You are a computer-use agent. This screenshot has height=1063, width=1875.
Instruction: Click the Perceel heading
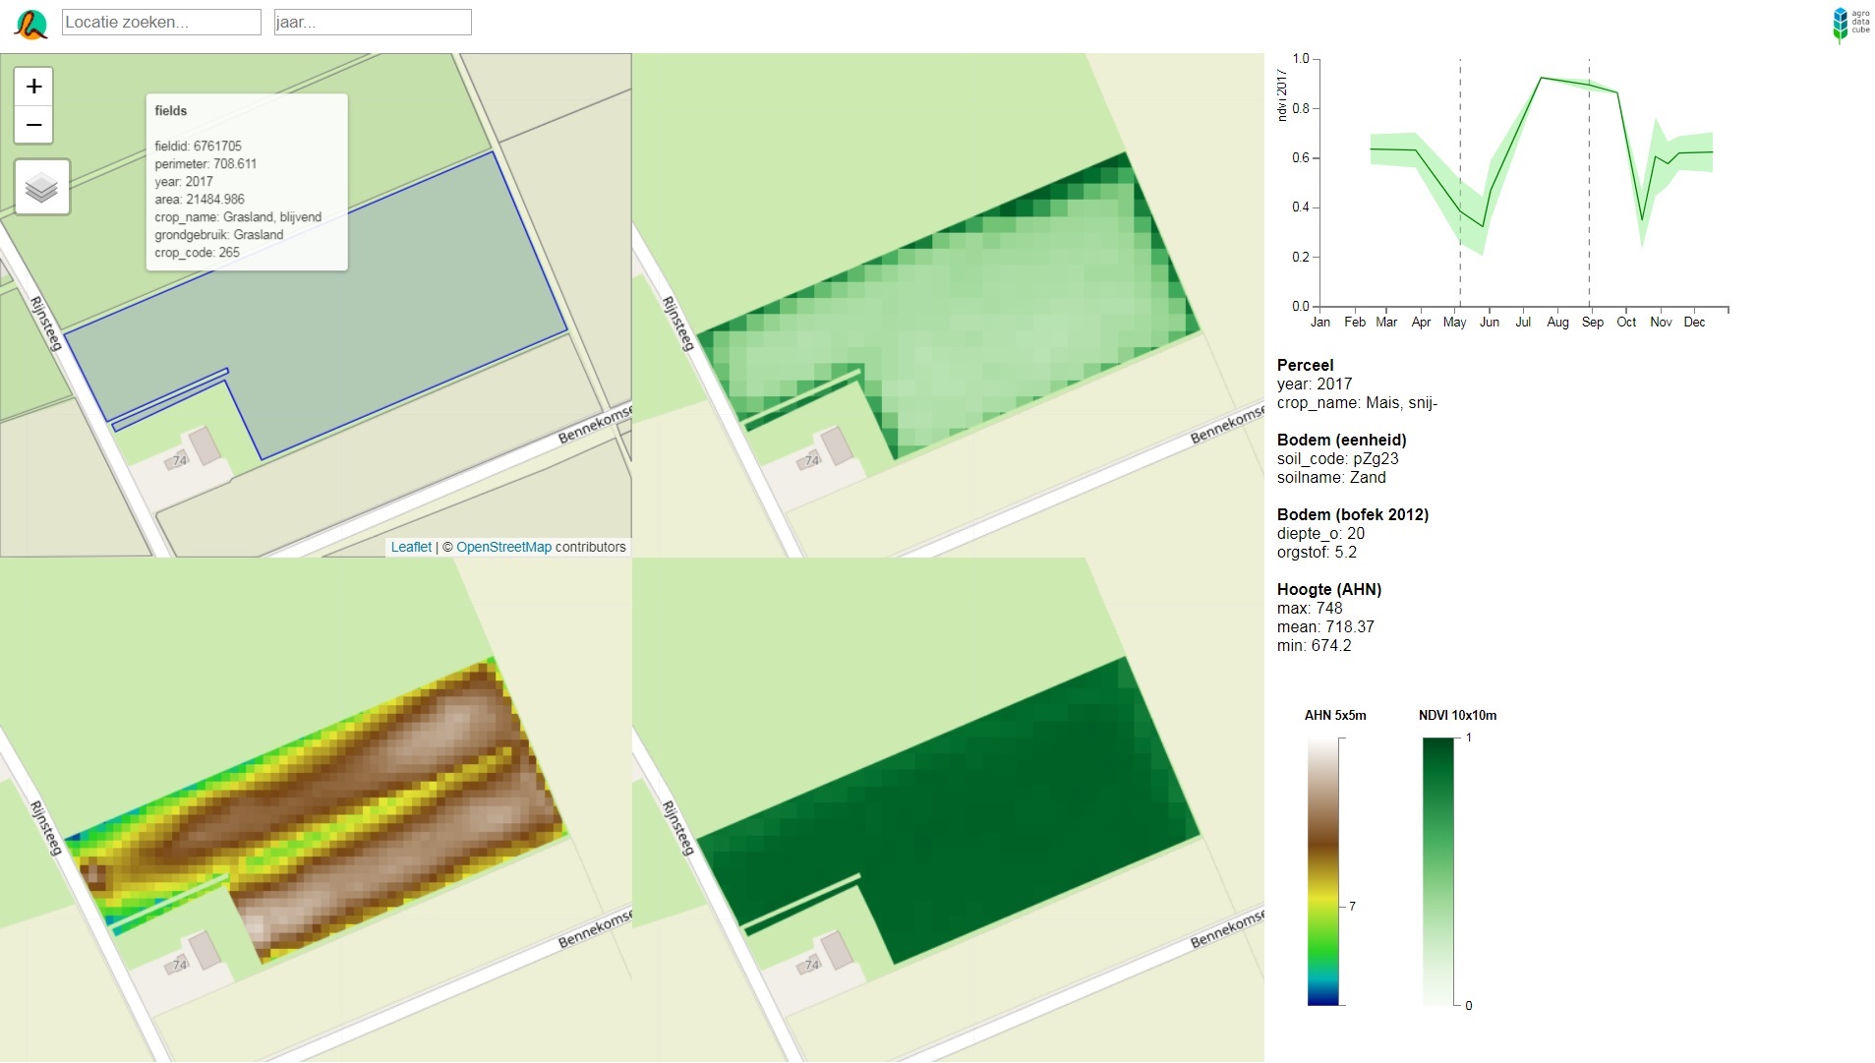tap(1305, 365)
